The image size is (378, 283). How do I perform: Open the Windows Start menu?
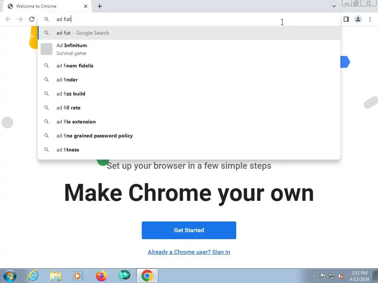(x=10, y=276)
